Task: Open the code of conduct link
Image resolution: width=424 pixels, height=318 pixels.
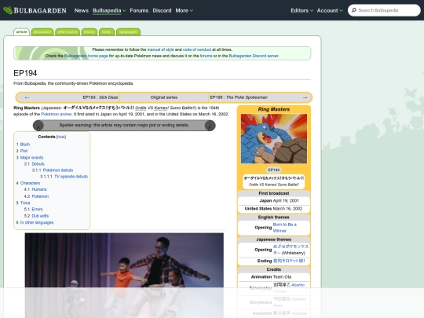Action: [x=197, y=49]
